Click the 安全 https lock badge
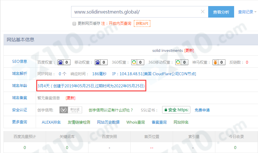This screenshot has height=153, width=258. (x=176, y=110)
